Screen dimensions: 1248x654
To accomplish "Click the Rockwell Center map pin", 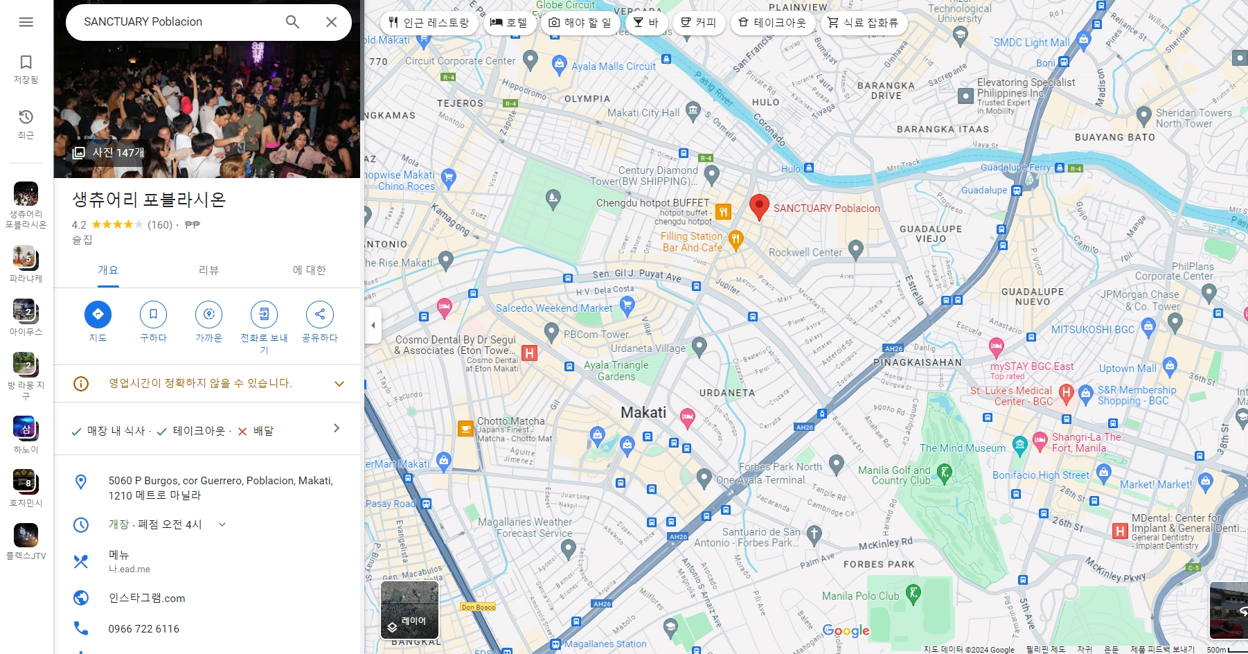I will 856,249.
